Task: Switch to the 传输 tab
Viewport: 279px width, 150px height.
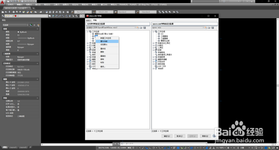Action: point(95,20)
